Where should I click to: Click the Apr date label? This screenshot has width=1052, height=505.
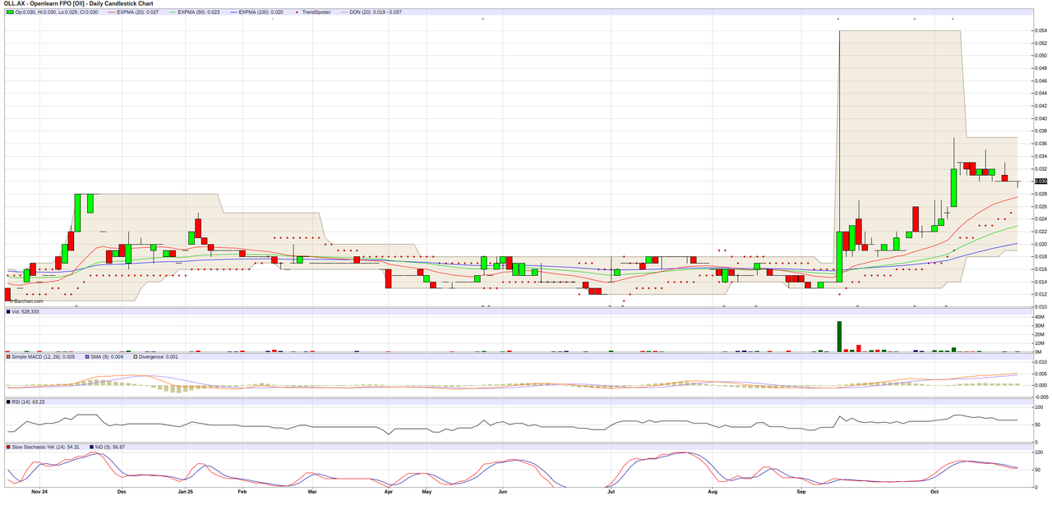tap(389, 492)
